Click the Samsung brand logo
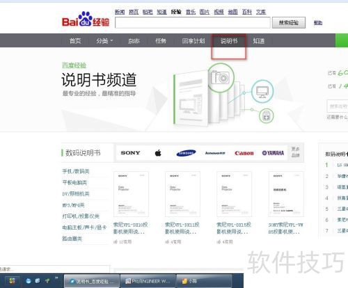 tap(186, 153)
